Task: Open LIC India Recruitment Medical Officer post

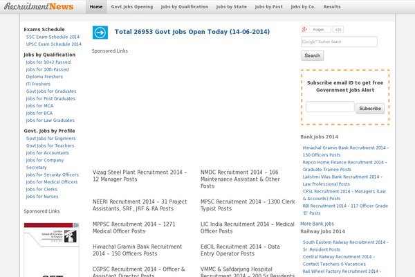Action: (247, 228)
